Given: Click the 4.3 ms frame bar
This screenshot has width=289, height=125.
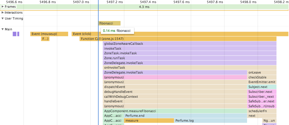Looking at the screenshot, I should [144, 7].
